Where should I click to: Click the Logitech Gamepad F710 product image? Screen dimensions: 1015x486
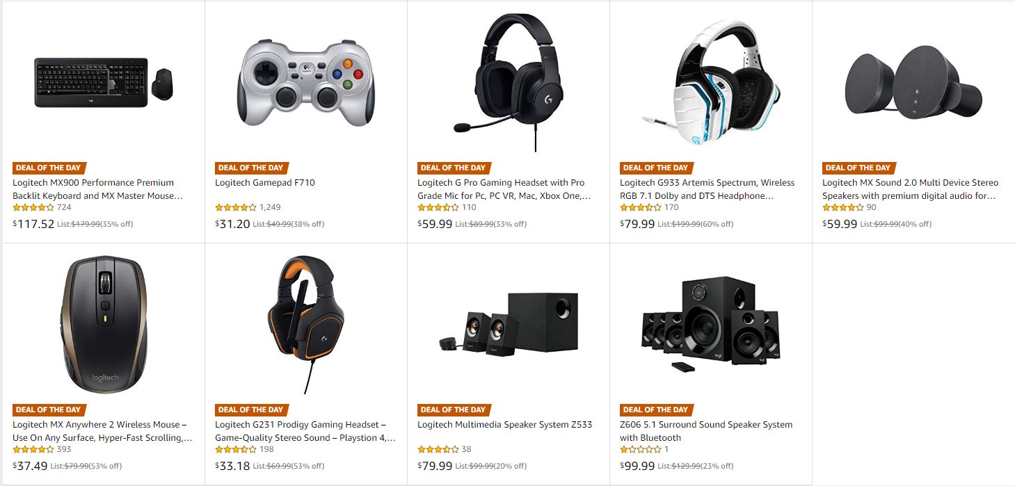click(306, 82)
